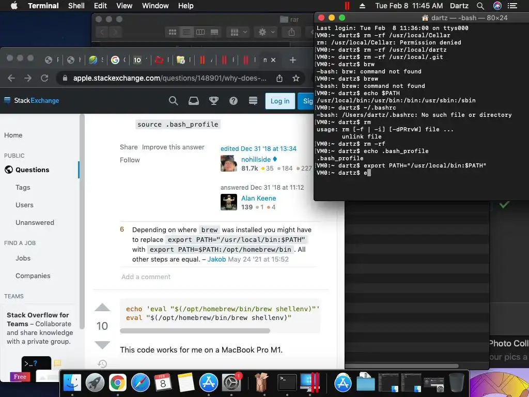Click nohillside's avatar thumbnail
Image resolution: width=529 pixels, height=397 pixels.
pyautogui.click(x=229, y=163)
